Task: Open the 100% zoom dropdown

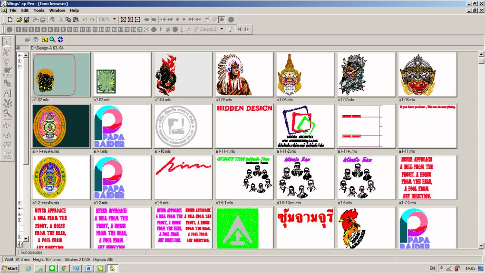Action: pos(114,19)
